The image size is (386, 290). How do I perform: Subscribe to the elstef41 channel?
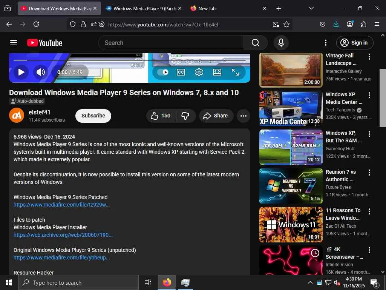click(93, 116)
